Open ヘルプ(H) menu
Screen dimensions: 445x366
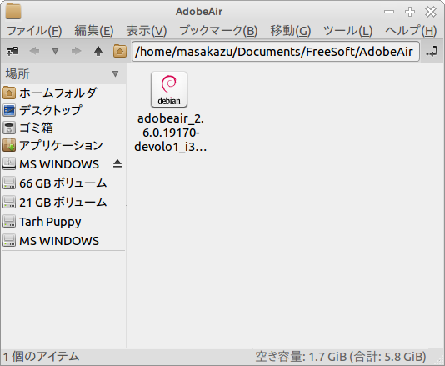(411, 30)
